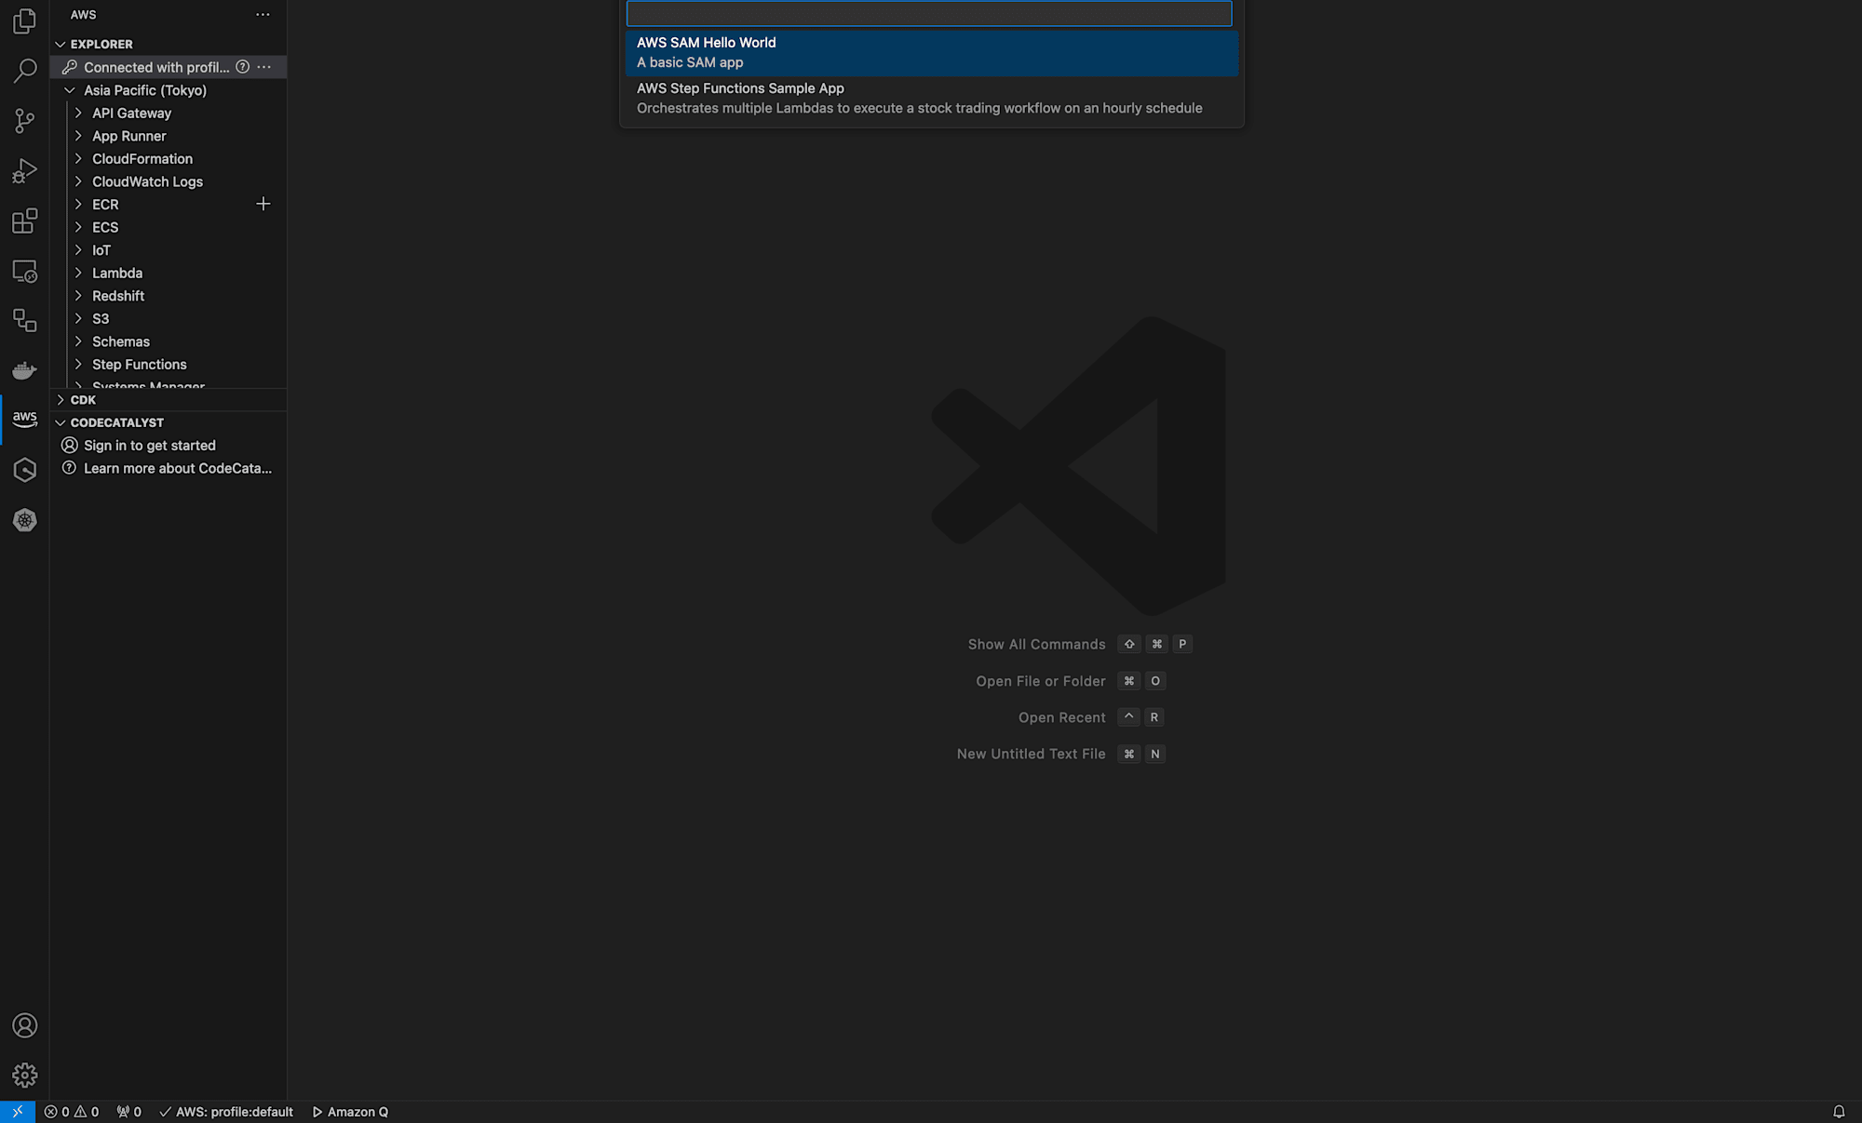Click the ports forwarded indicator showing 0
The image size is (1862, 1123).
[128, 1112]
